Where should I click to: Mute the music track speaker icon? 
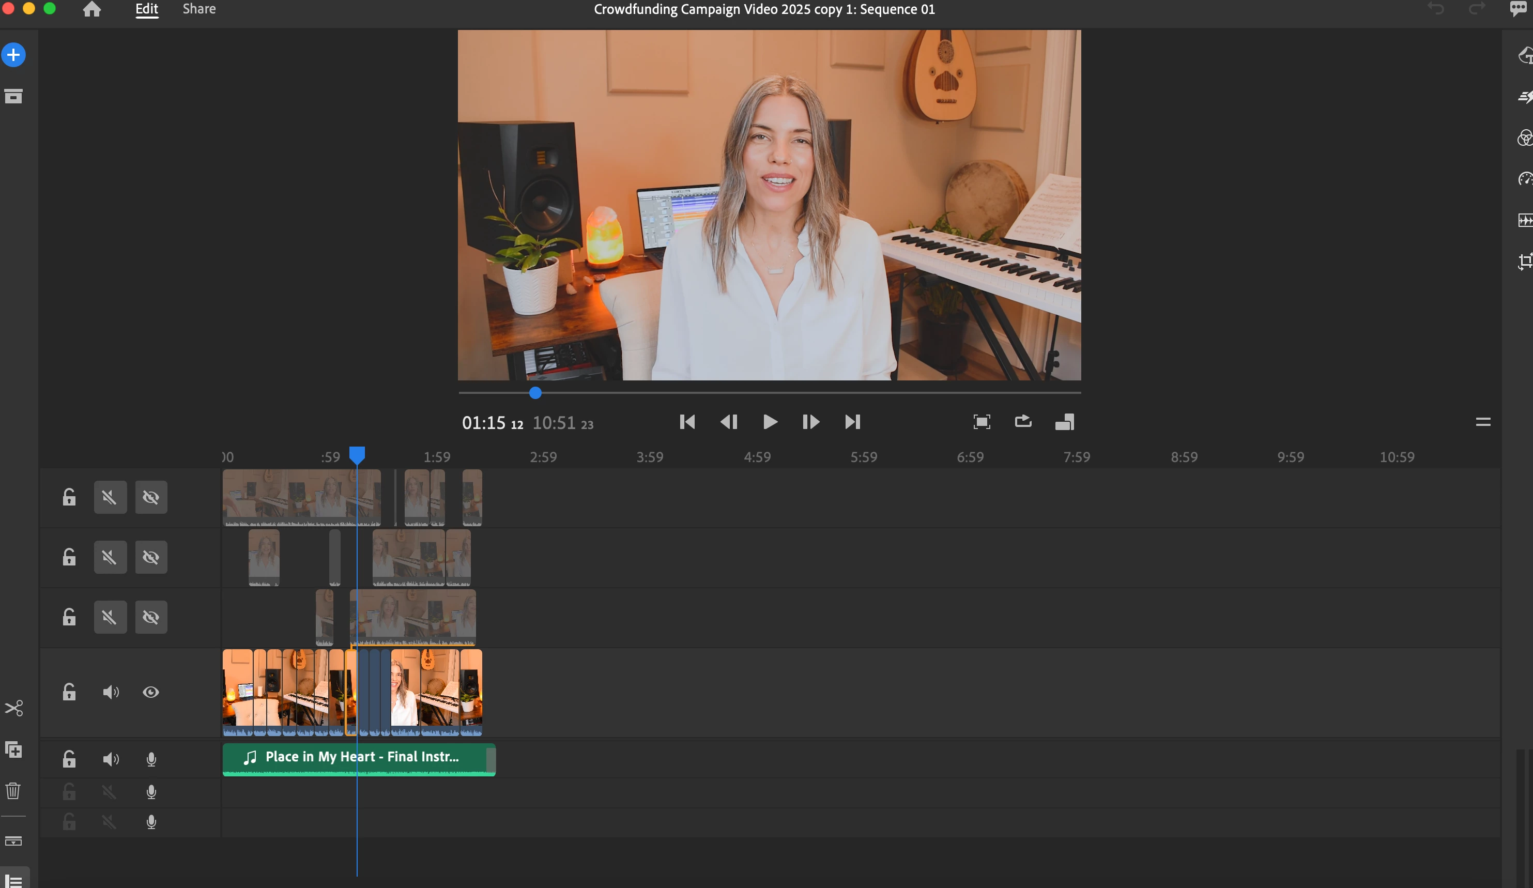click(x=110, y=759)
